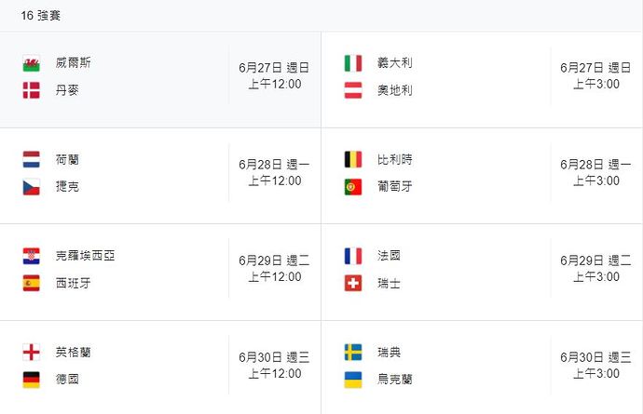Open the 德國 team entry
The image size is (643, 414).
coord(67,380)
